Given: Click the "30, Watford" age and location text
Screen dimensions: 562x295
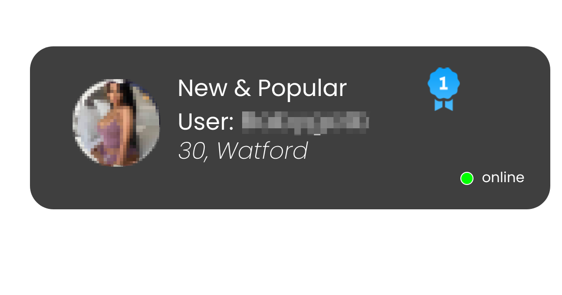Looking at the screenshot, I should (243, 151).
